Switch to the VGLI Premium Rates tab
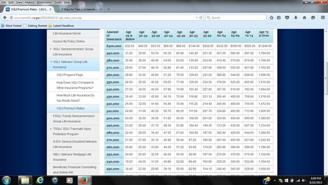 [29, 9]
